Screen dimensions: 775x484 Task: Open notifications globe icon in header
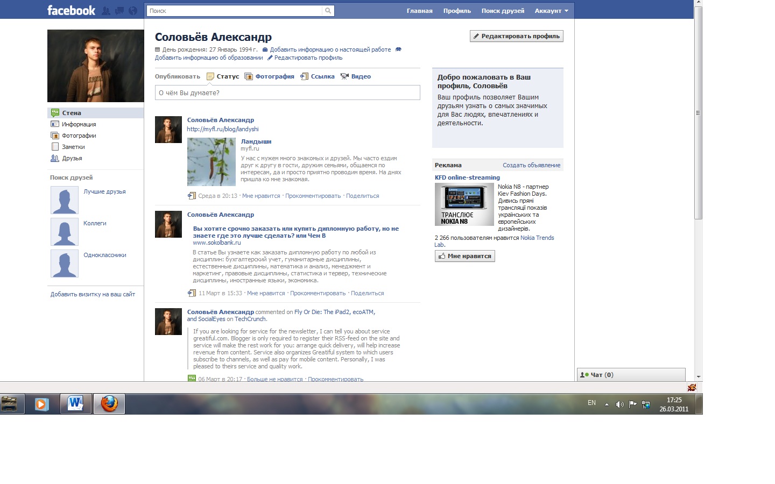pos(133,10)
